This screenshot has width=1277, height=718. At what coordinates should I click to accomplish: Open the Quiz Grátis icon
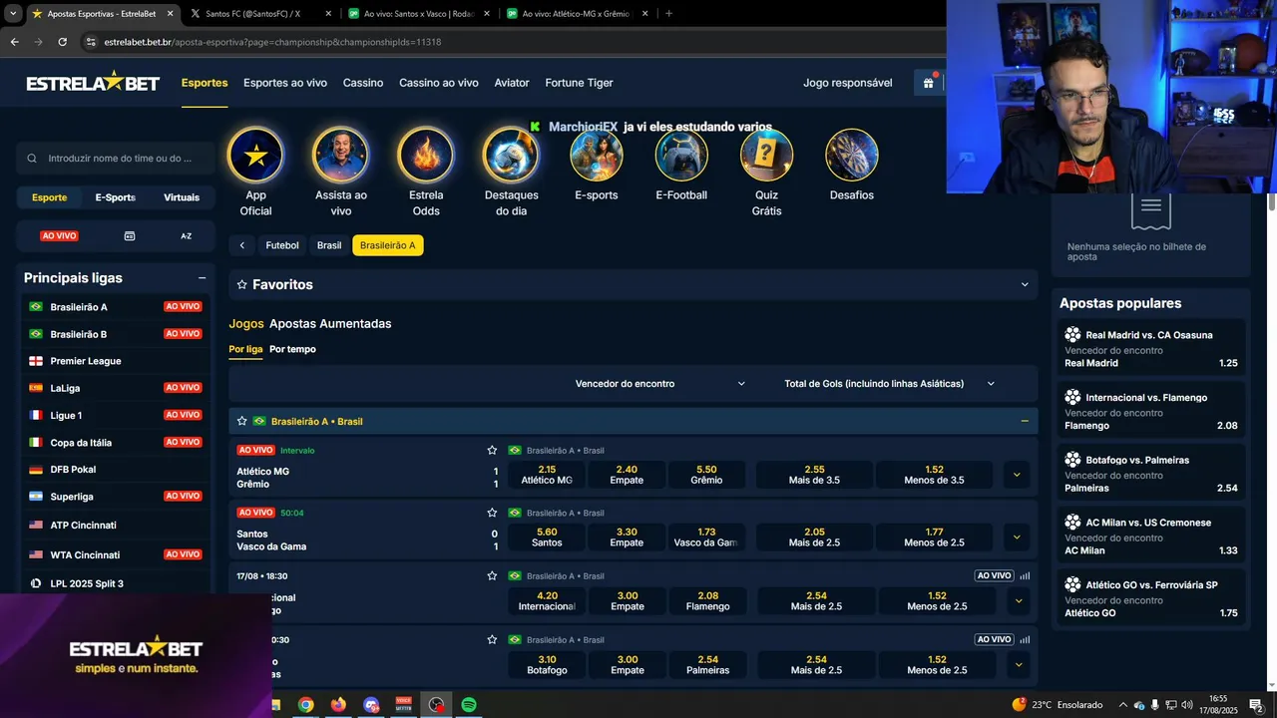coord(766,156)
